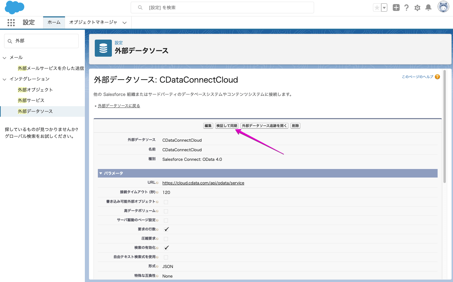
Task: Click the help icon next to URL
Action: coord(157,183)
